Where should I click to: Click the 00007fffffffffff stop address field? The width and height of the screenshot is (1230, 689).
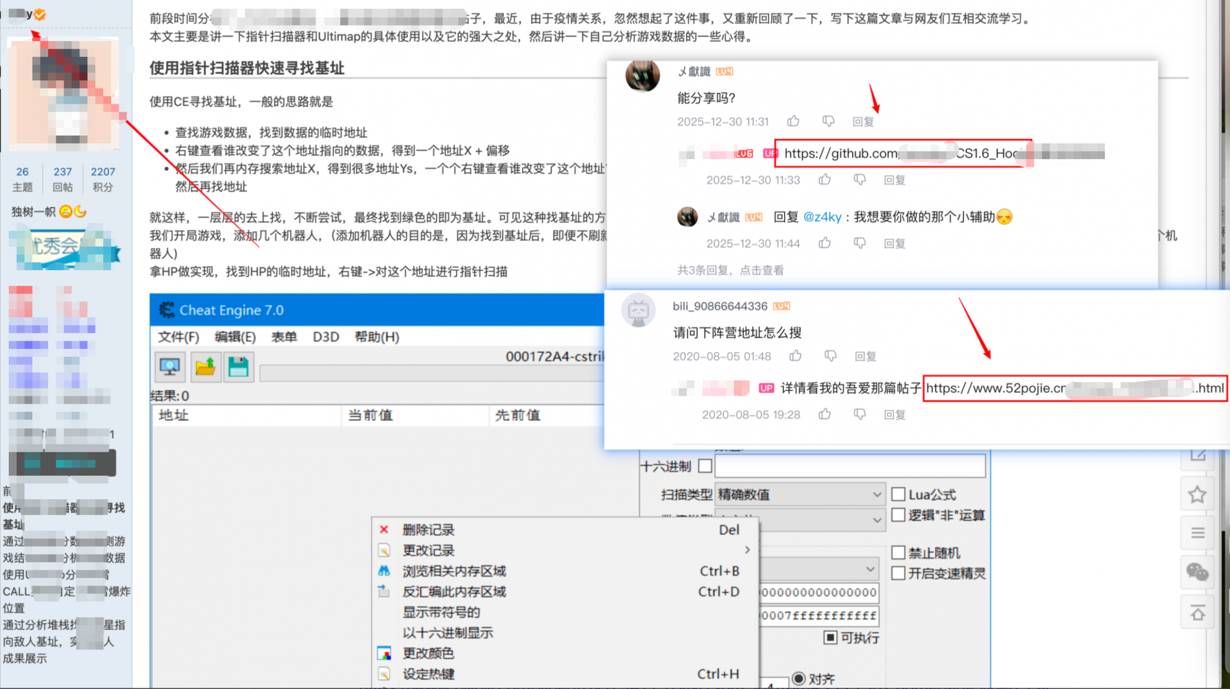819,616
